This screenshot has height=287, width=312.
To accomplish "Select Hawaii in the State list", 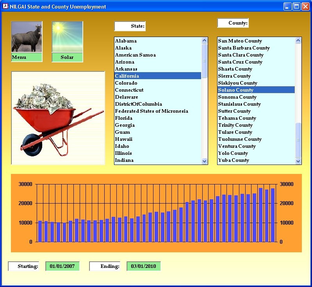I will tap(124, 139).
